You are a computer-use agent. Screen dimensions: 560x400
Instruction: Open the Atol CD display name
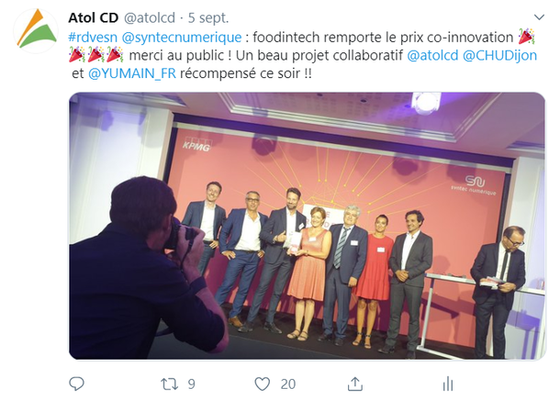click(x=94, y=17)
